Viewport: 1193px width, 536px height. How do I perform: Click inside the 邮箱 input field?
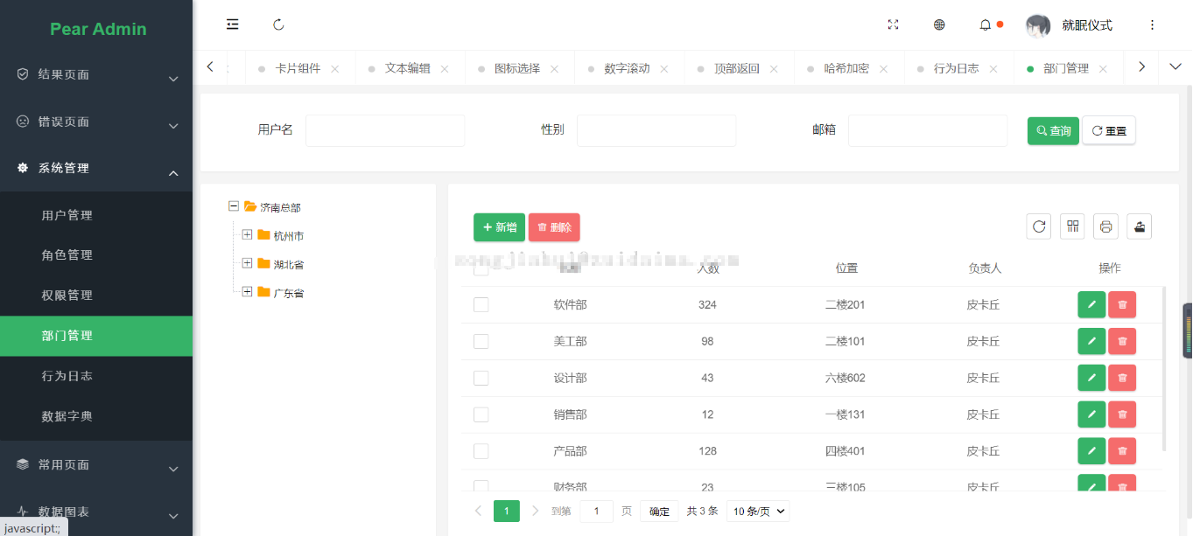[928, 129]
